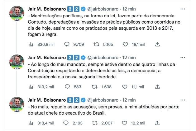Image resolution: width=196 pixels, height=131 pixels.
Task: Reply to the tweet with 883 replies
Action: [66, 87]
